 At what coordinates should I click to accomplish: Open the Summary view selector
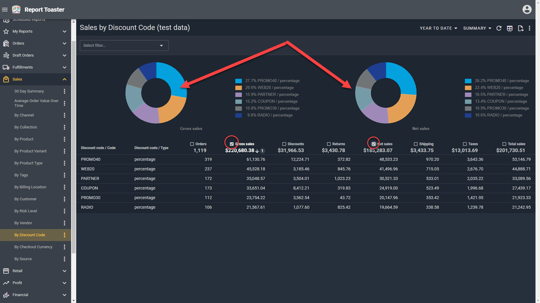(477, 28)
